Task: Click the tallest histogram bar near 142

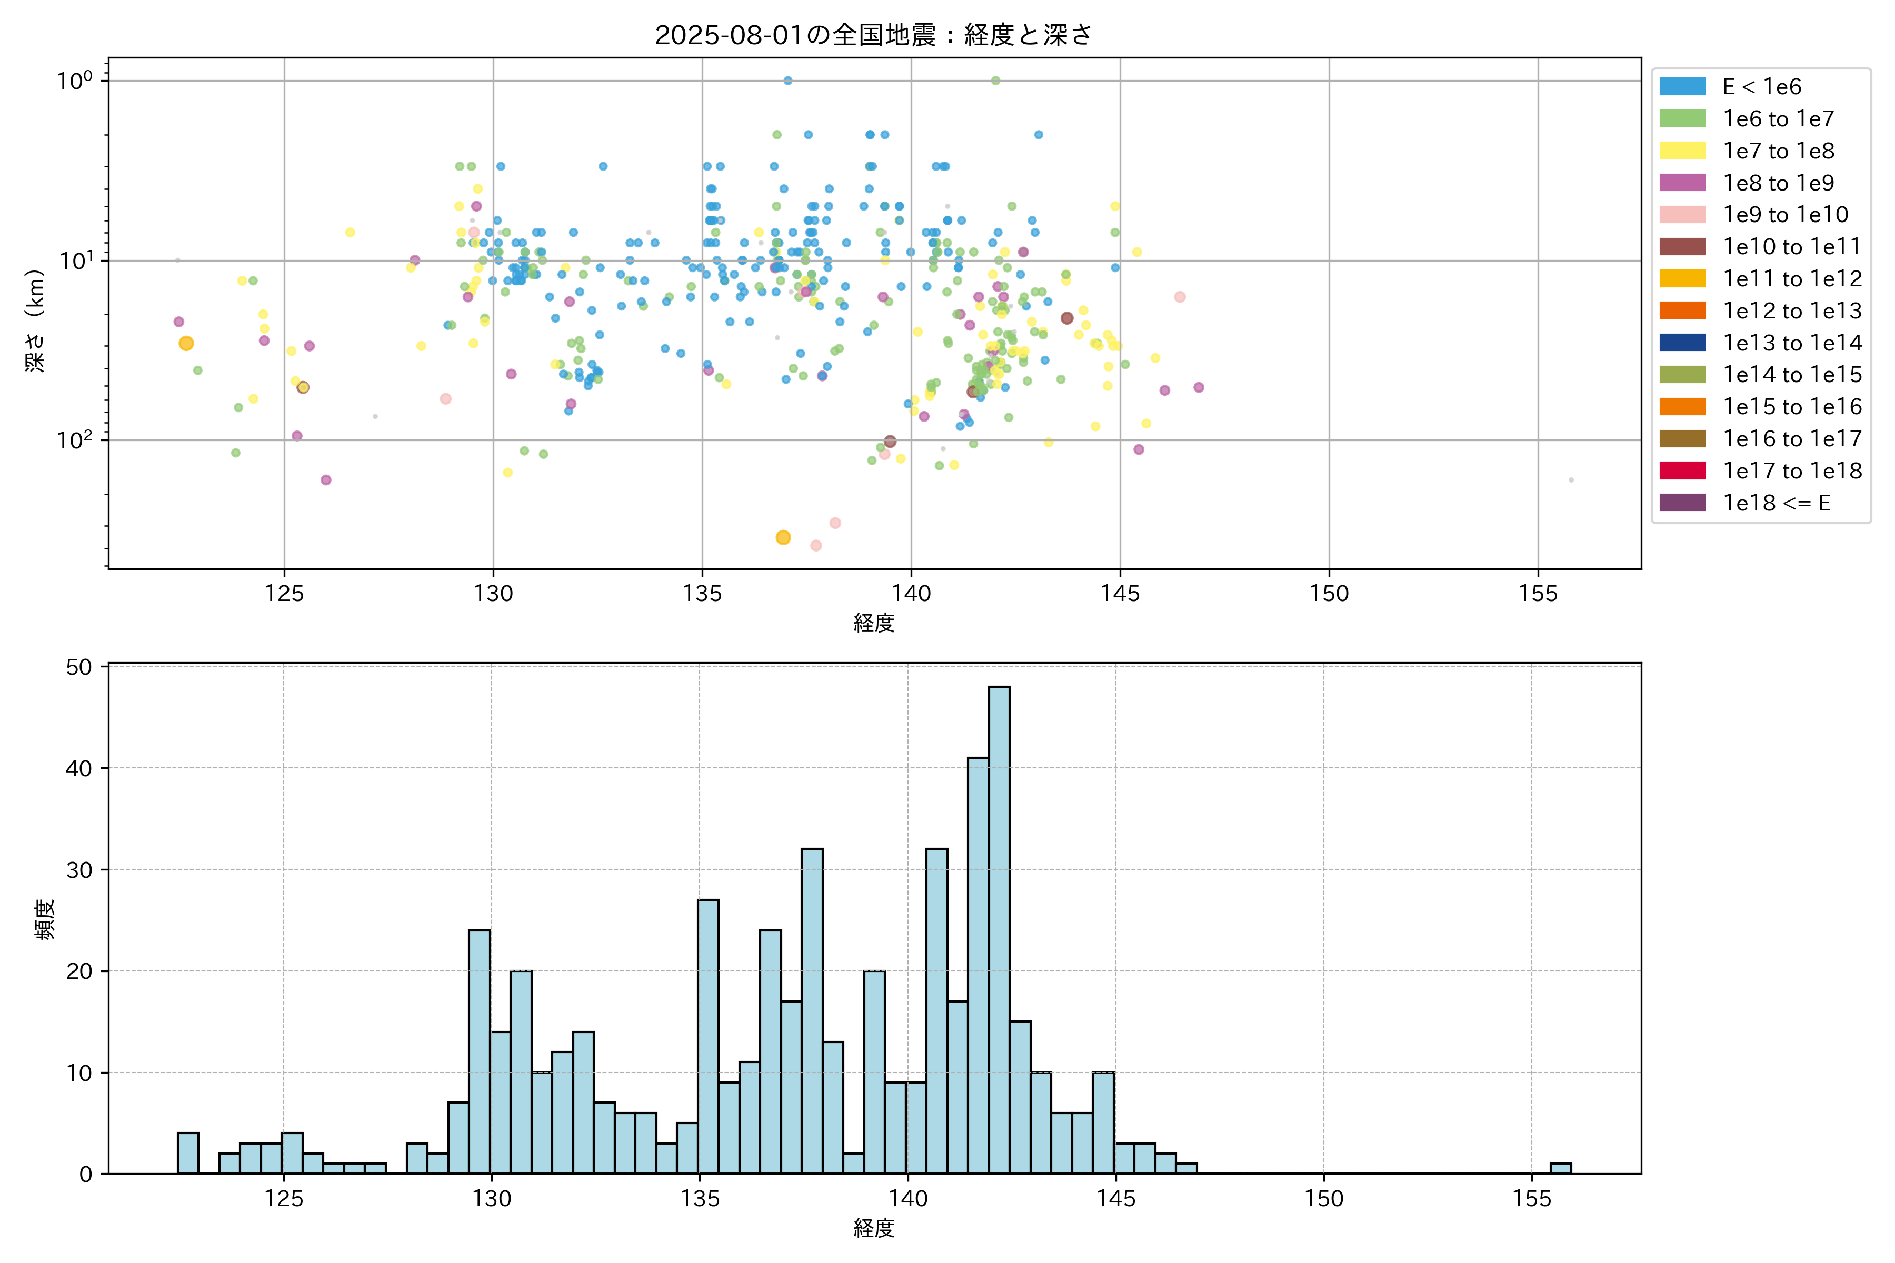Action: click(x=999, y=929)
